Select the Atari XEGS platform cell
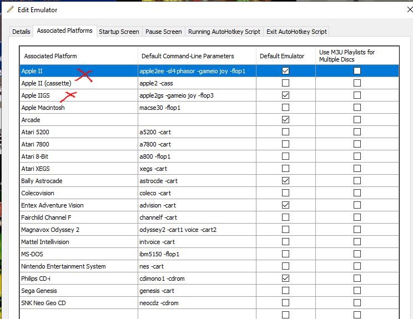413x319 pixels. point(79,169)
